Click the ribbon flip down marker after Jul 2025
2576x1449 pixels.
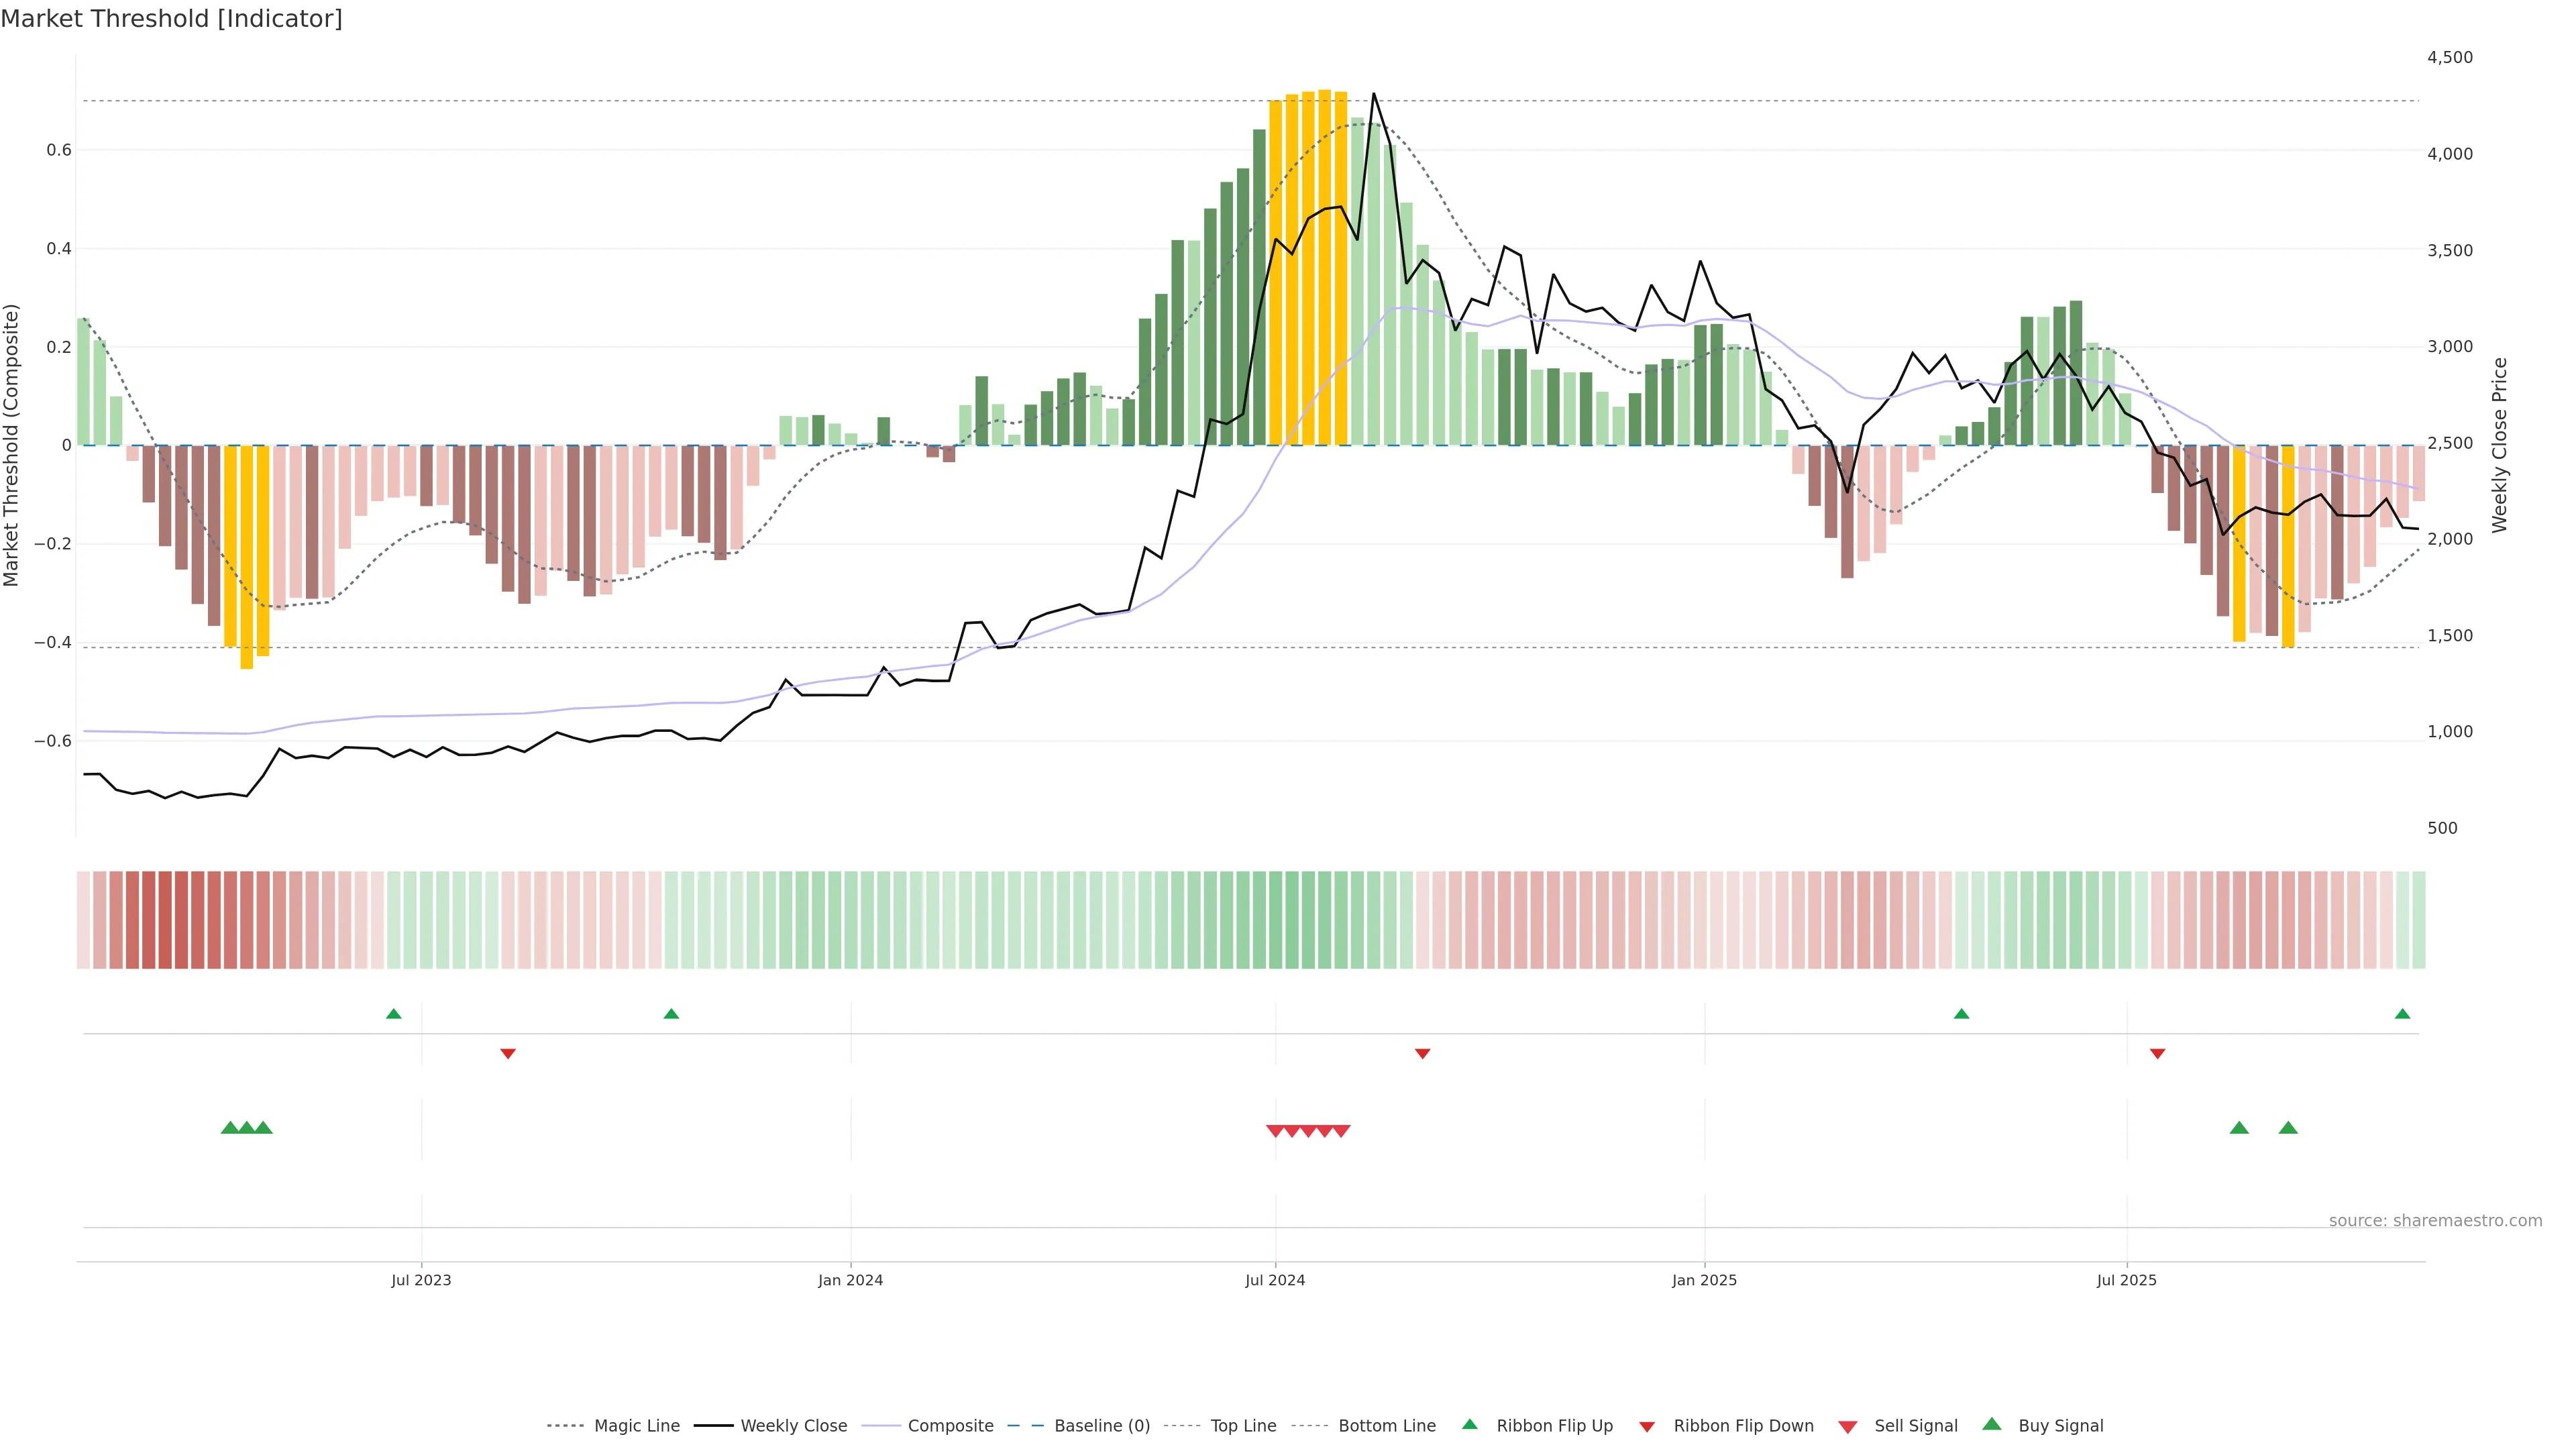click(2157, 1054)
